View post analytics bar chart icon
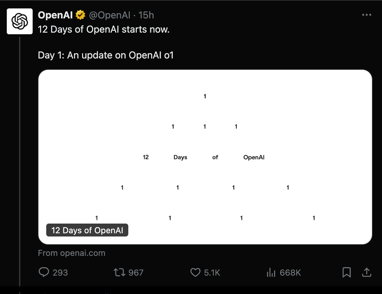Image resolution: width=382 pixels, height=294 pixels. click(x=271, y=272)
